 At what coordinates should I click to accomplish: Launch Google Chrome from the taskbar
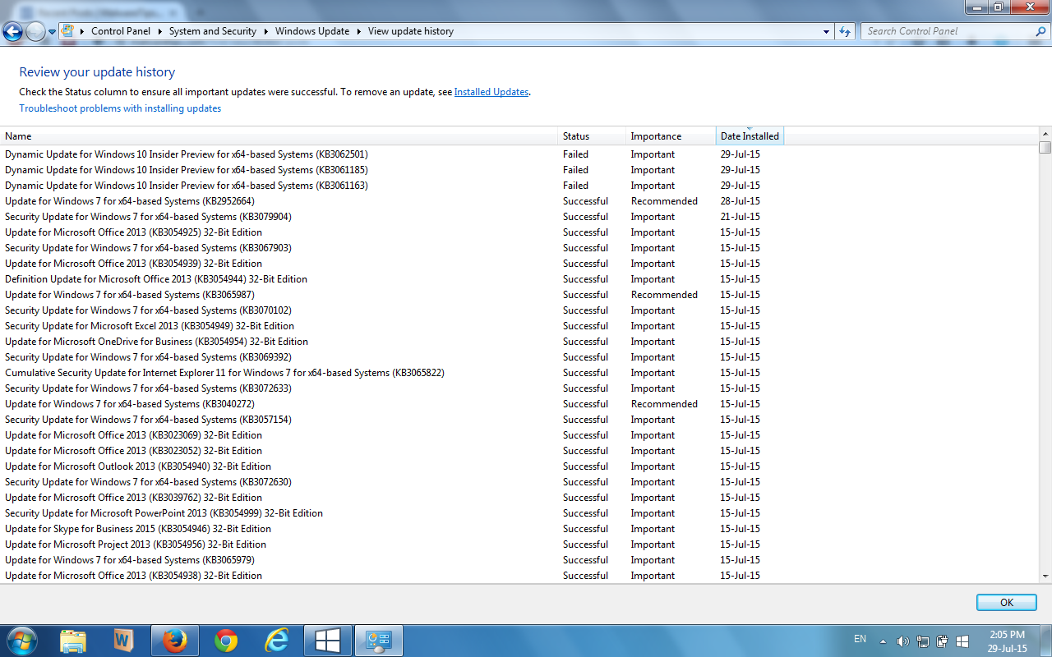click(x=226, y=641)
